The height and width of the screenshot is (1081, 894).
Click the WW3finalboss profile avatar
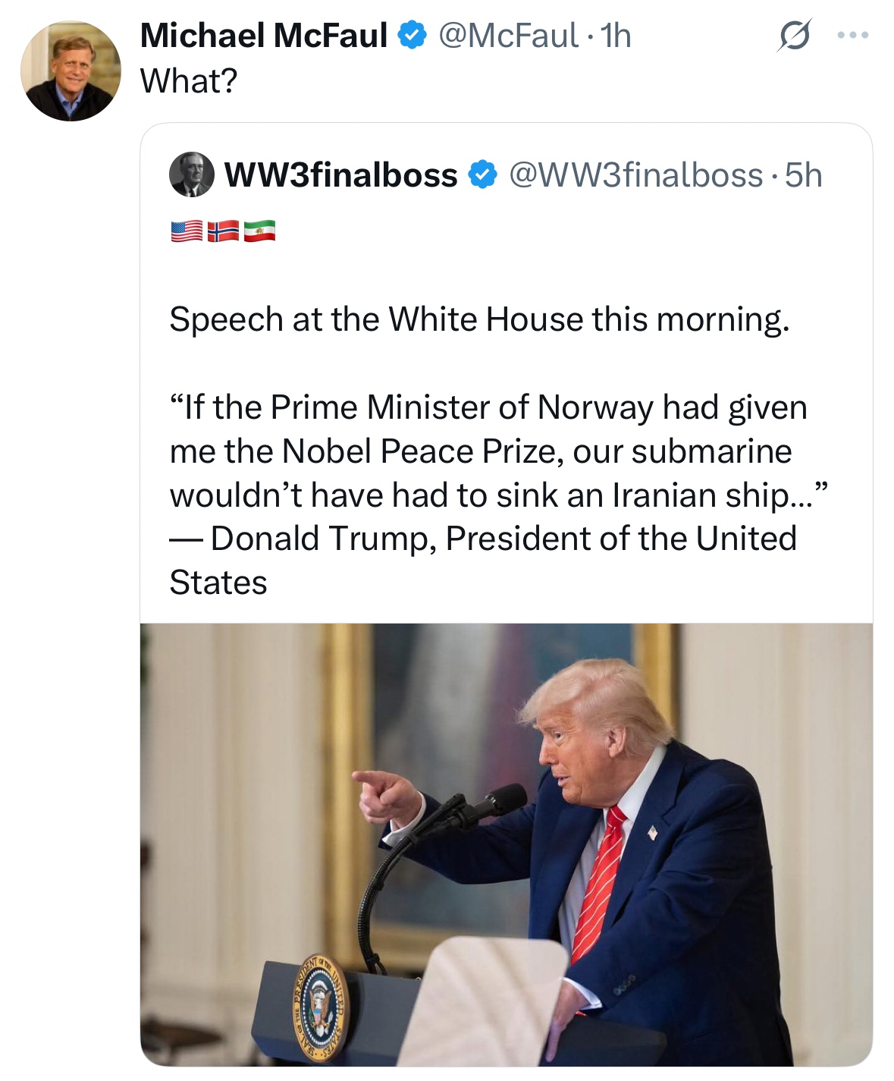click(x=191, y=174)
